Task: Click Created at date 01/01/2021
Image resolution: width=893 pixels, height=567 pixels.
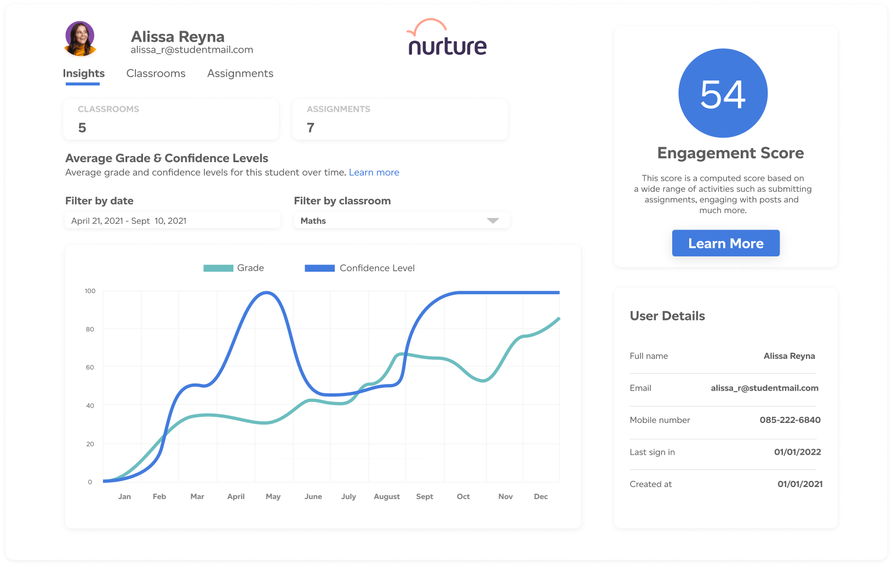Action: [x=800, y=484]
